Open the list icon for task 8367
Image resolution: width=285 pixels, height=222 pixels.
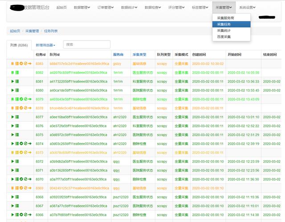[x=17, y=206]
